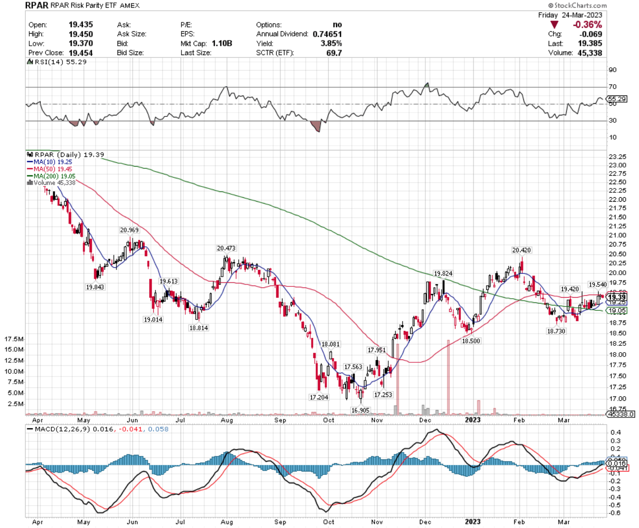The image size is (639, 528).
Task: Select the Friday 24-Mar-2023 date text
Action: click(x=570, y=15)
